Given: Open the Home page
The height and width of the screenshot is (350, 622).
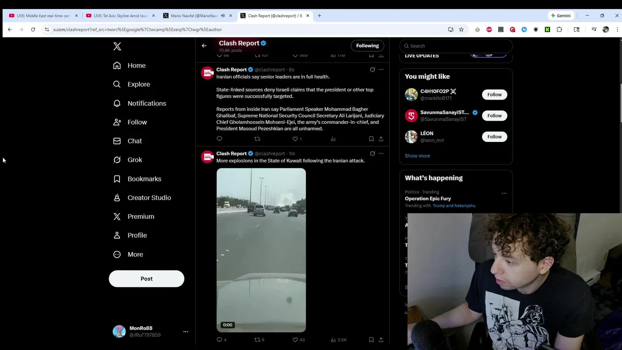Looking at the screenshot, I should (129, 66).
